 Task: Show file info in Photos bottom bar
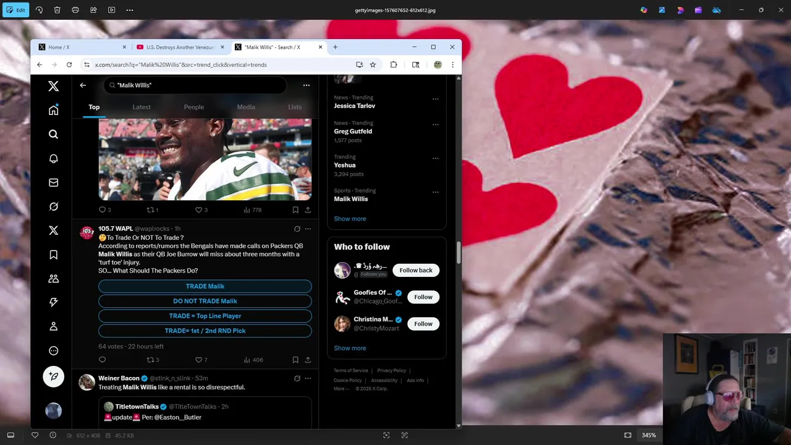(53, 435)
